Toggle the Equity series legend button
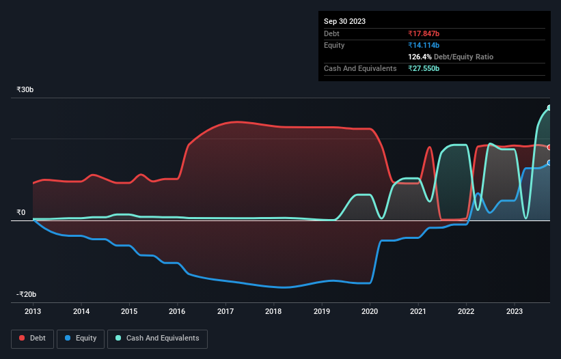This screenshot has width=561, height=359. (81, 339)
